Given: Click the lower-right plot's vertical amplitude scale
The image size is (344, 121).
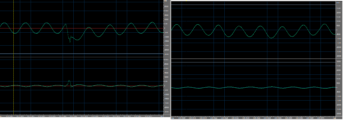Looking at the screenshot, I should click(x=339, y=87).
